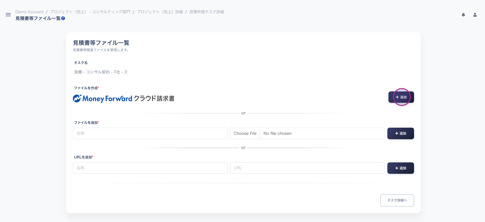Open the hamburger navigation menu
The width and height of the screenshot is (485, 222).
pos(8,15)
